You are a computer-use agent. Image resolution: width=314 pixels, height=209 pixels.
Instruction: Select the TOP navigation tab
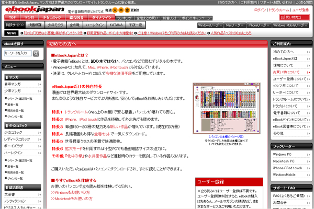click(10, 18)
